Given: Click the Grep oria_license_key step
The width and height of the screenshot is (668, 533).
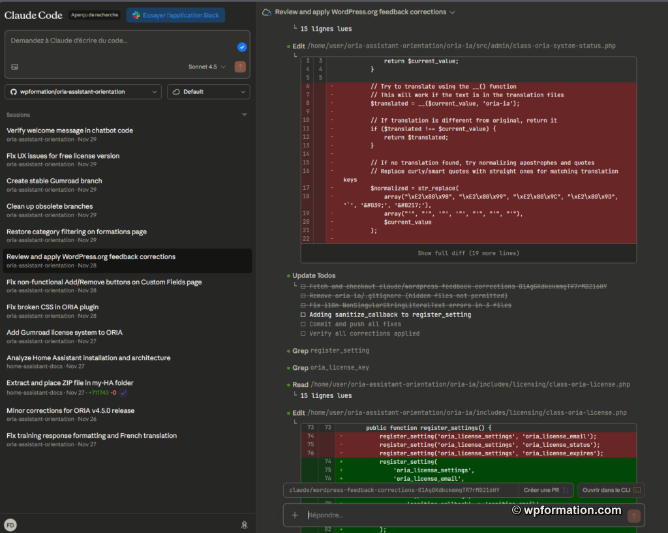Looking at the screenshot, I should pos(331,368).
